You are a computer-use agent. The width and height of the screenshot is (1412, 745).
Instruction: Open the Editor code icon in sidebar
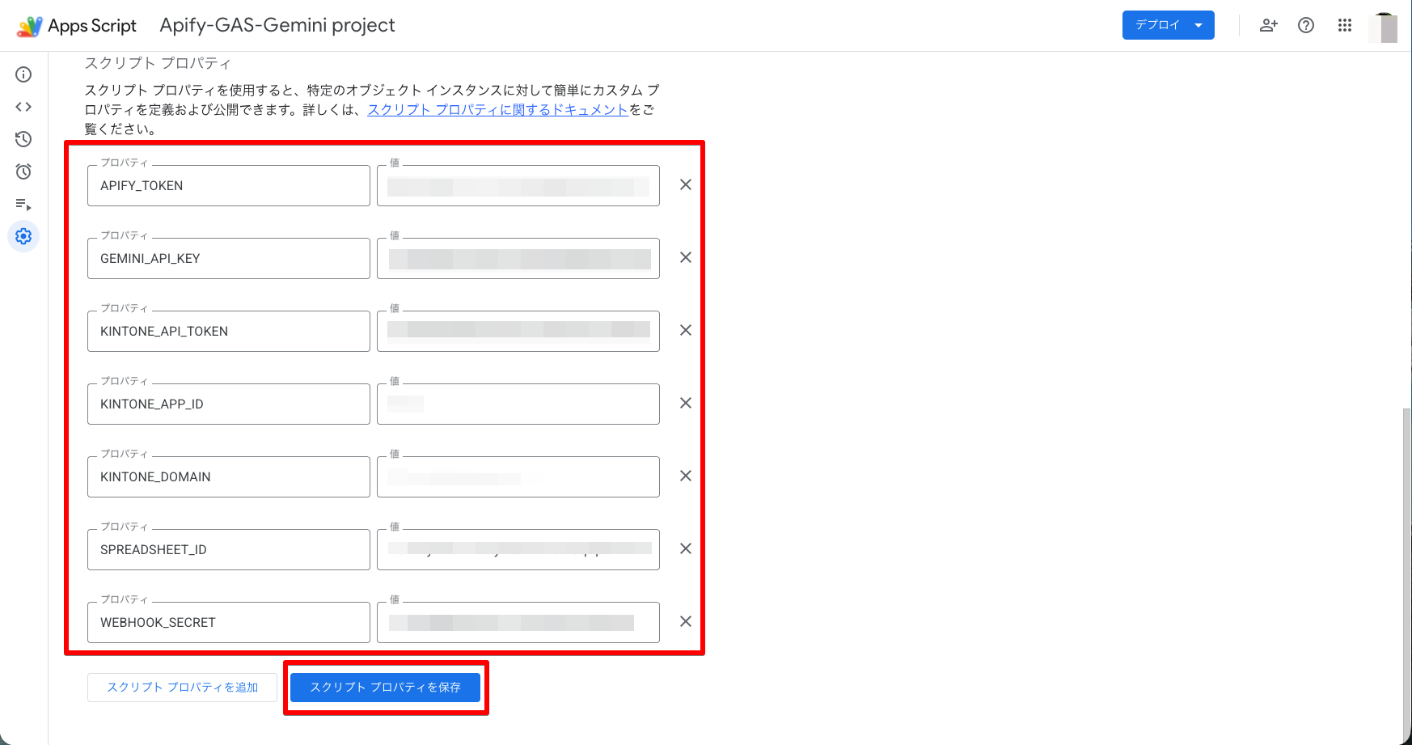tap(23, 107)
